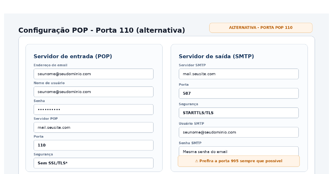Click the Servidor POP field
Image resolution: width=332 pixels, height=174 pixels.
click(x=93, y=127)
